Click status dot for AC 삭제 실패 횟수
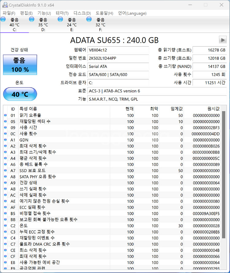230x273 pixels. pos(6,195)
